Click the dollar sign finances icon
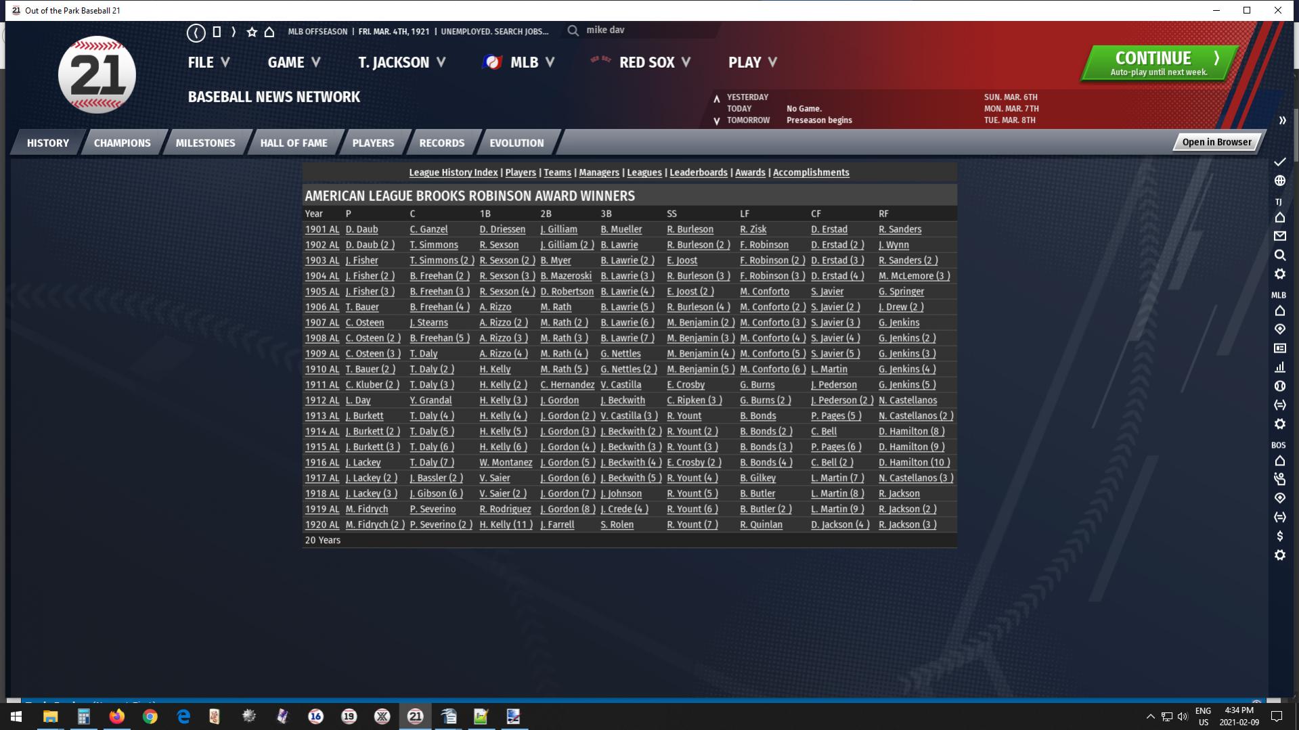The height and width of the screenshot is (730, 1299). point(1279,536)
